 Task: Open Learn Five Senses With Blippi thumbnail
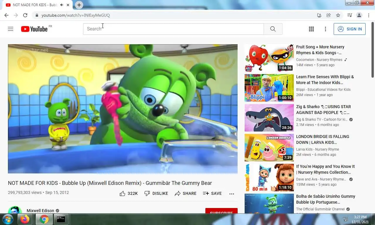[269, 88]
